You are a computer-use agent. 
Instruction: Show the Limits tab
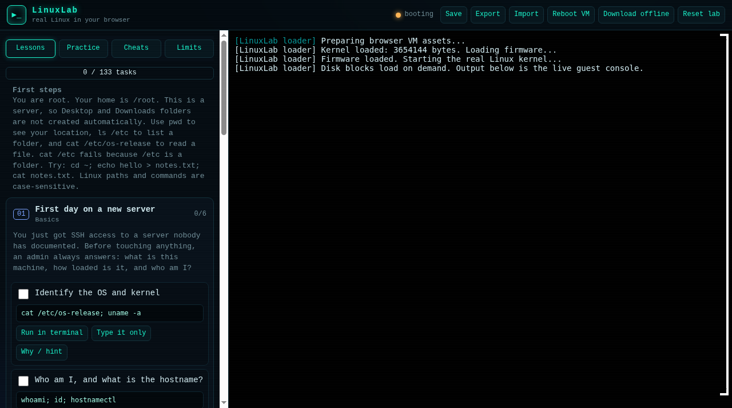189,49
